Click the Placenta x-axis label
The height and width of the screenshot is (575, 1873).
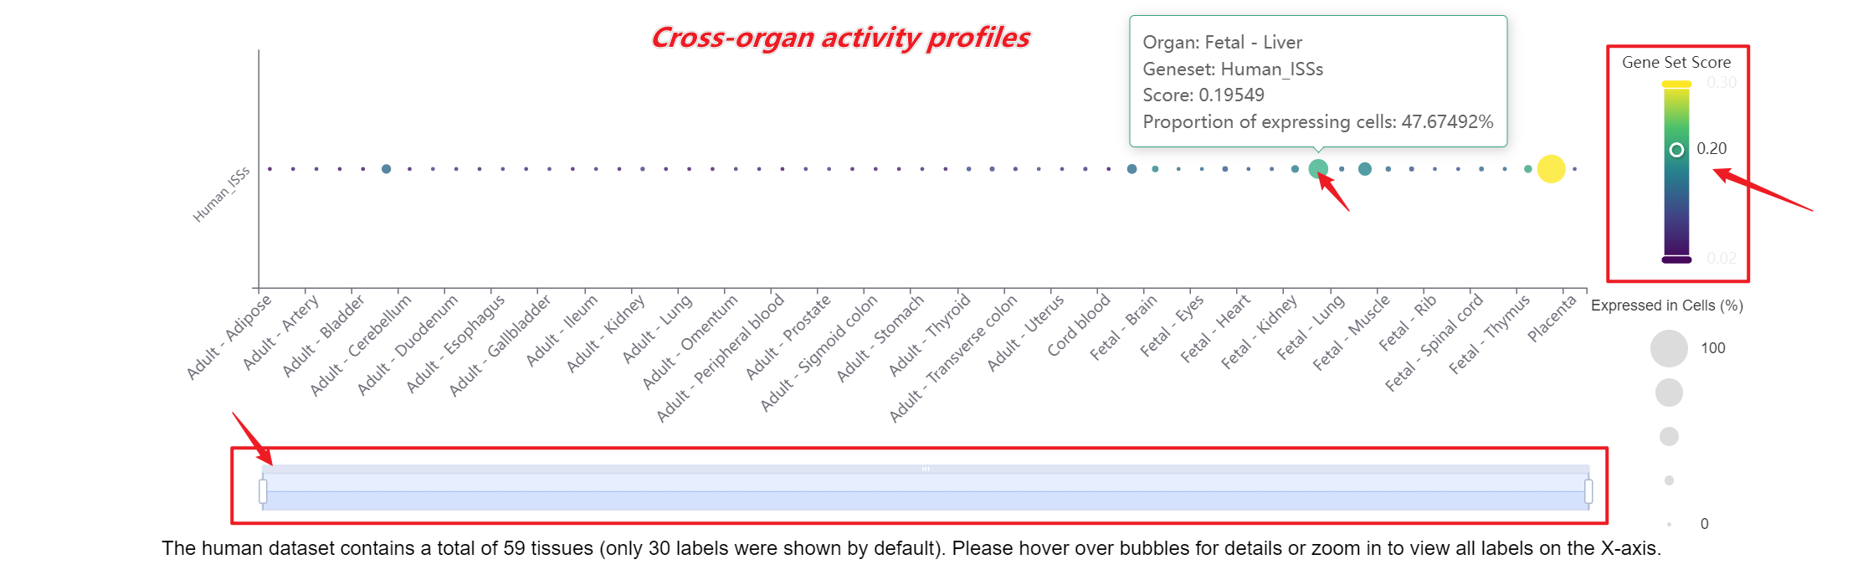click(x=1551, y=318)
